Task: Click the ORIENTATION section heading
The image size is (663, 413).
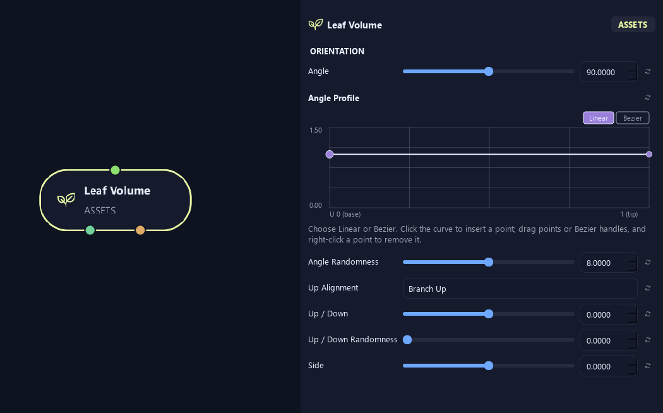Action: click(x=337, y=51)
